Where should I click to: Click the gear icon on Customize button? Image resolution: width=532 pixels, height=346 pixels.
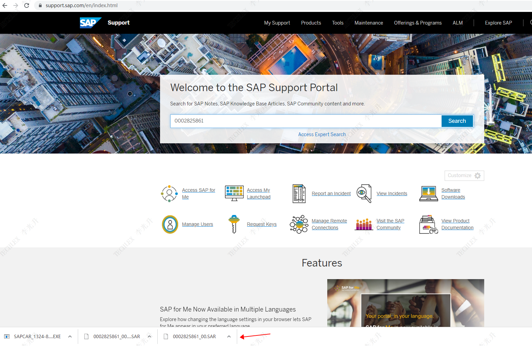[478, 176]
